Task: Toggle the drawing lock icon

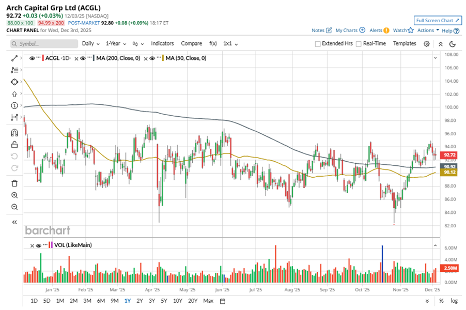Action: point(14,145)
